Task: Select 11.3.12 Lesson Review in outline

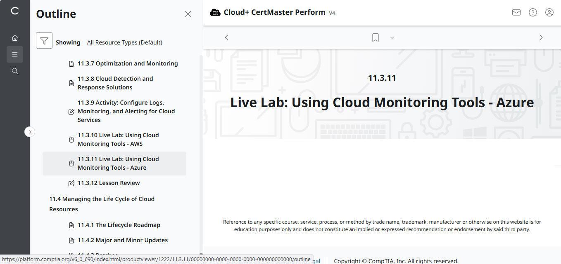Action: pyautogui.click(x=109, y=182)
